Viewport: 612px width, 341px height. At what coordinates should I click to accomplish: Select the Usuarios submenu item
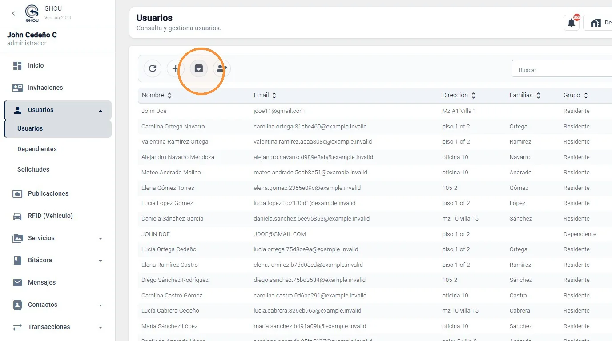tap(58, 128)
